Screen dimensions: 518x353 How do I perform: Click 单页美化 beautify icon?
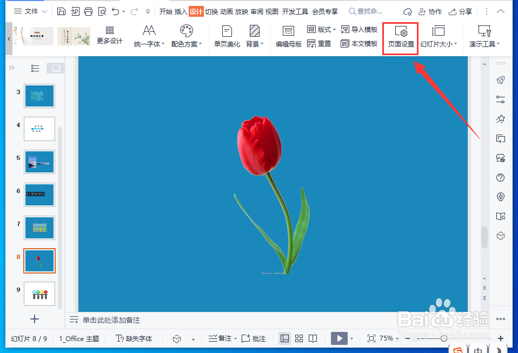click(227, 36)
